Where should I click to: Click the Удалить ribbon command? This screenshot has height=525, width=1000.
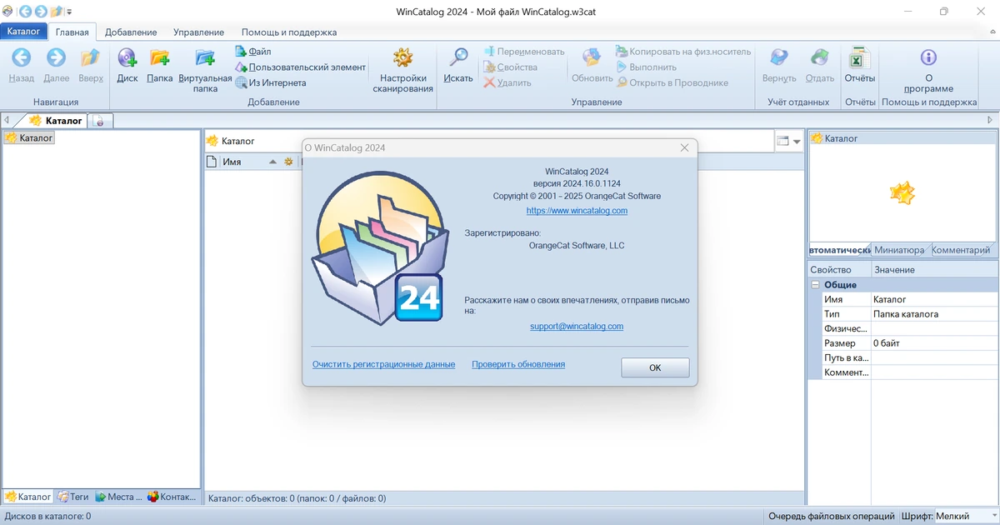point(507,82)
